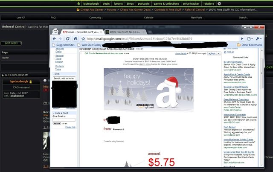
Task: Open price tracker nav item
Action: (x=191, y=4)
